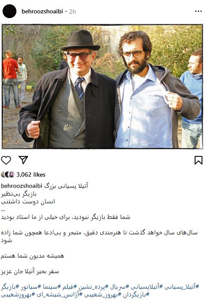Like the post with the heart icon
This screenshot has width=205, height=302.
pyautogui.click(x=6, y=160)
